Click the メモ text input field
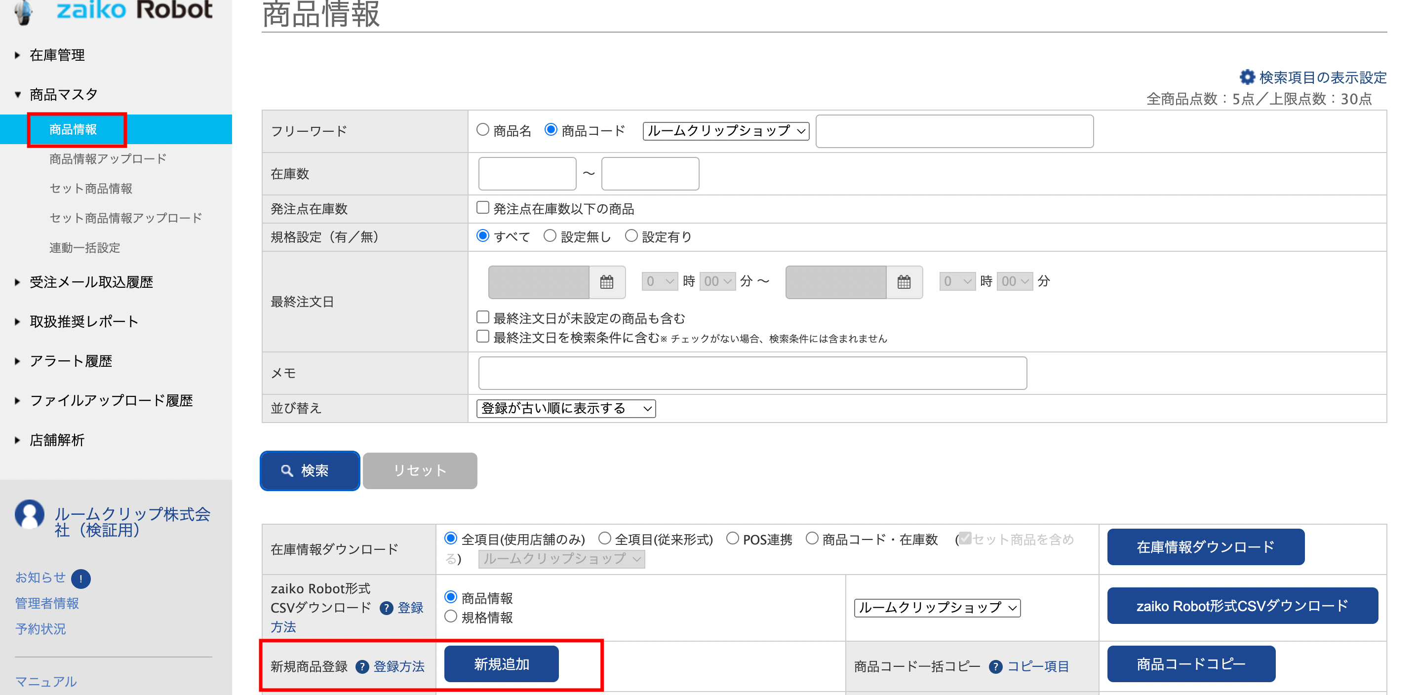 [x=752, y=373]
